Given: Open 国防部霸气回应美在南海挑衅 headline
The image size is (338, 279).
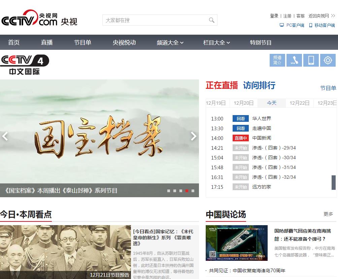Looking at the screenshot, I should pos(302,235).
